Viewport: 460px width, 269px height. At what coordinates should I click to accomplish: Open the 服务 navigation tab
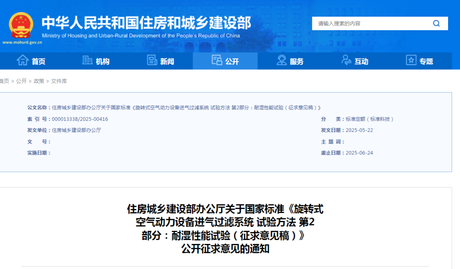tap(290, 61)
